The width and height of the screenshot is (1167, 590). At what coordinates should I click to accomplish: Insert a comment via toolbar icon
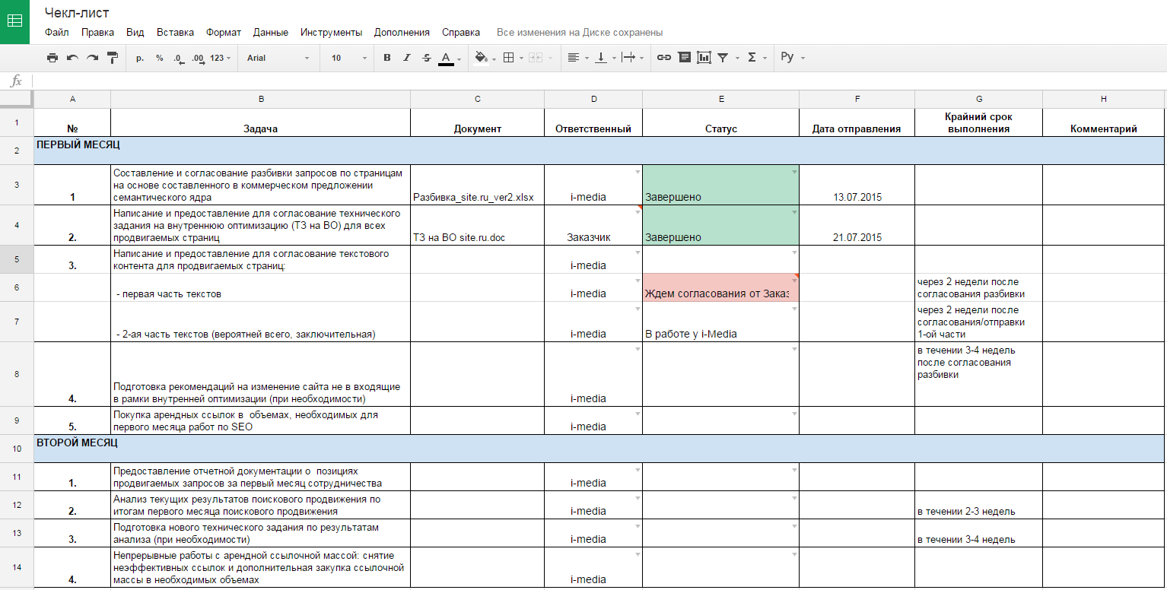684,58
